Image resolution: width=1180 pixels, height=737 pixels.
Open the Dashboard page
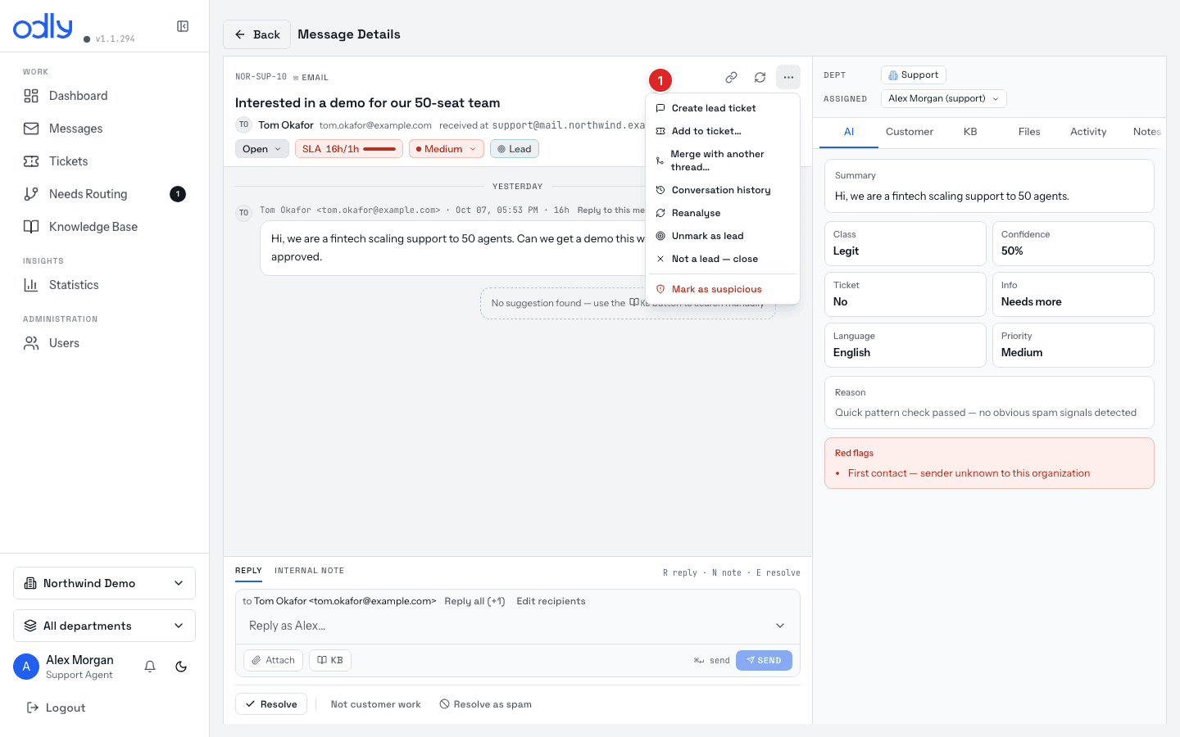click(x=105, y=96)
